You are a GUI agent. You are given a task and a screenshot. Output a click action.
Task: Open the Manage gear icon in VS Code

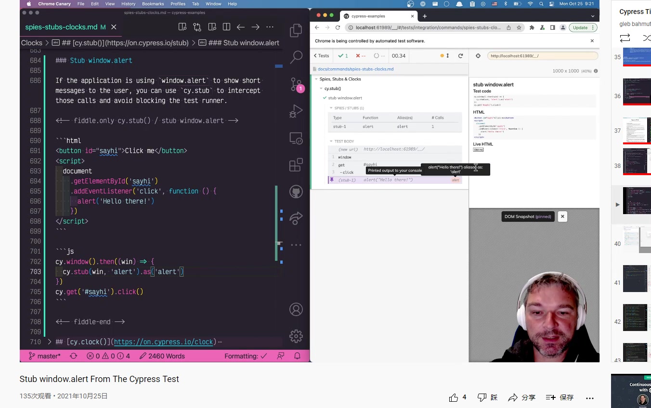296,336
